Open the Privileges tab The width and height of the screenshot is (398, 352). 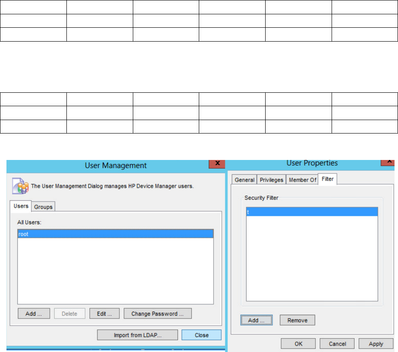(271, 179)
